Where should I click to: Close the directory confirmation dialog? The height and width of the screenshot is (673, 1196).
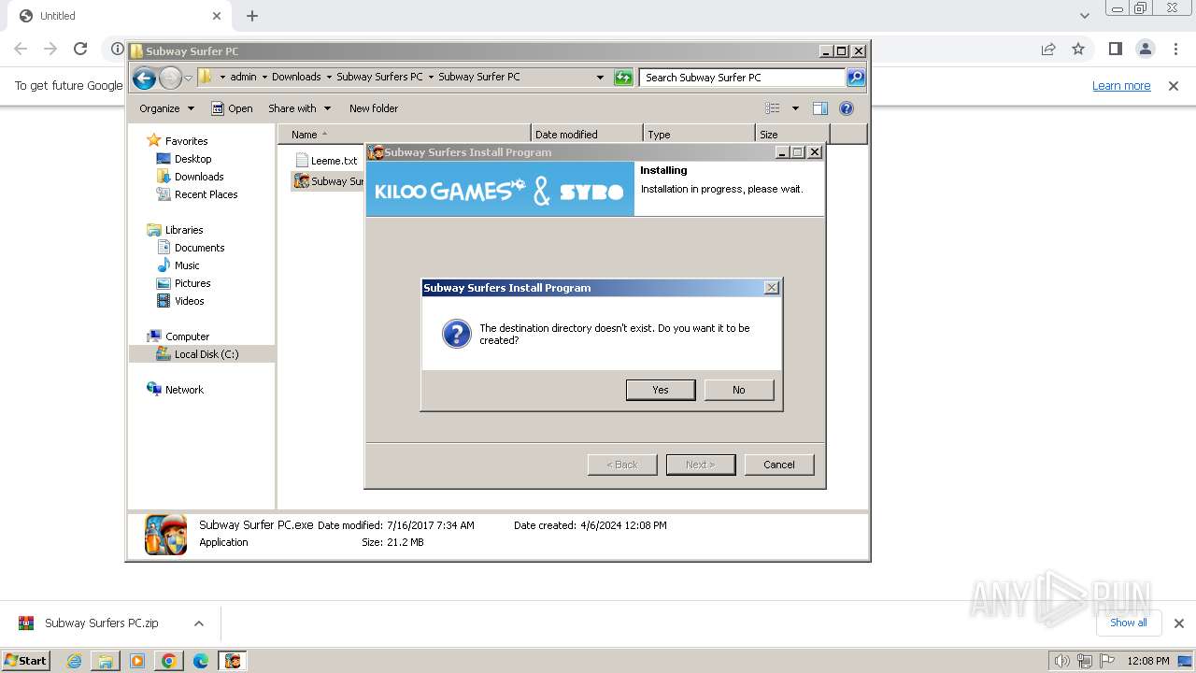coord(772,288)
